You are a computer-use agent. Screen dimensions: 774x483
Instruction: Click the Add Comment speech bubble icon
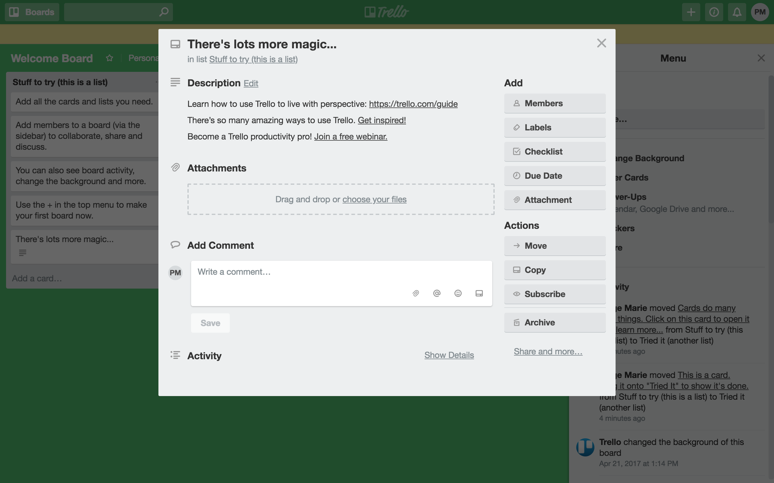pos(175,245)
